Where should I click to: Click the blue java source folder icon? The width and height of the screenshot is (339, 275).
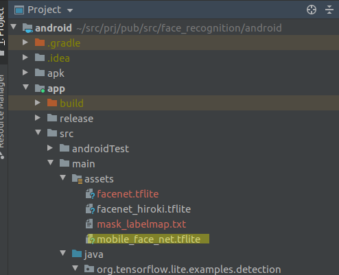[77, 254]
